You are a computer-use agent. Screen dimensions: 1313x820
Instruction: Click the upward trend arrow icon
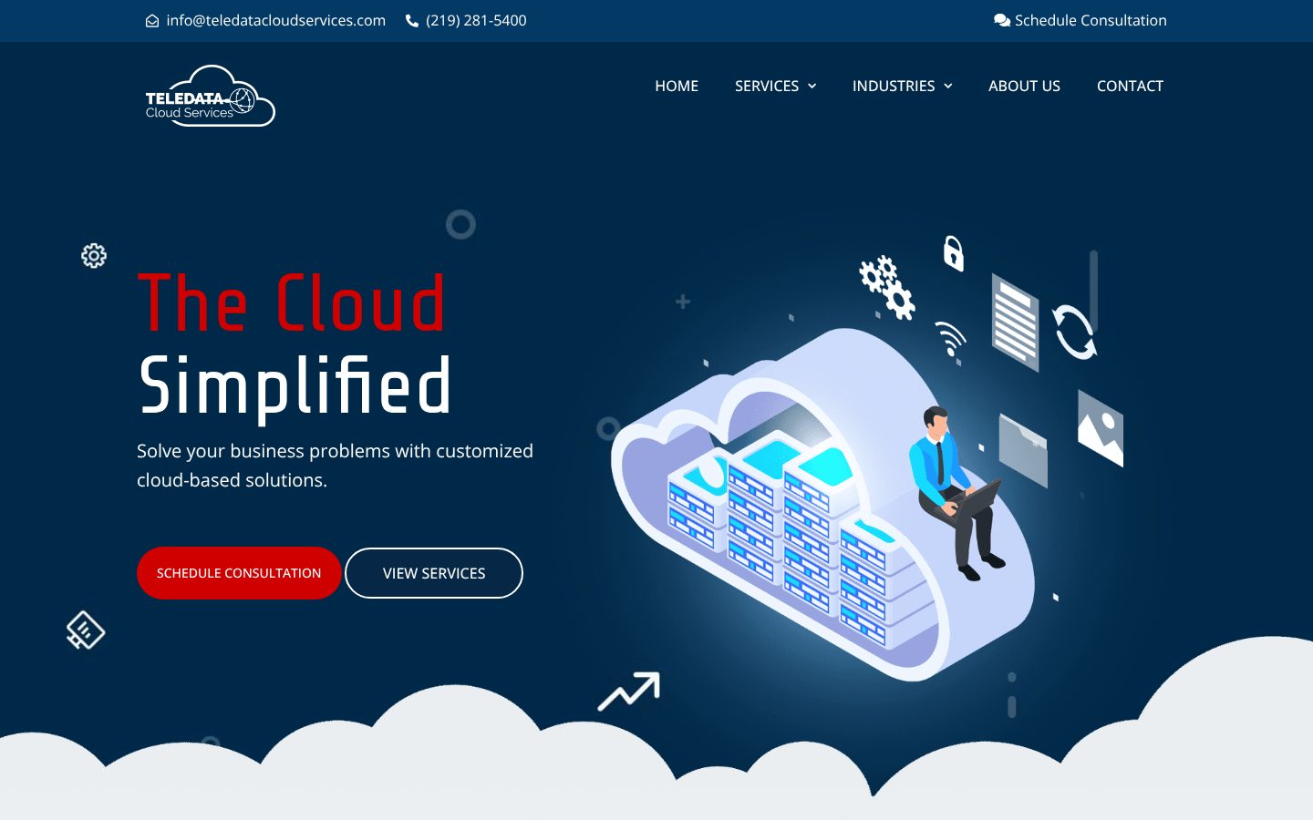pos(629,692)
